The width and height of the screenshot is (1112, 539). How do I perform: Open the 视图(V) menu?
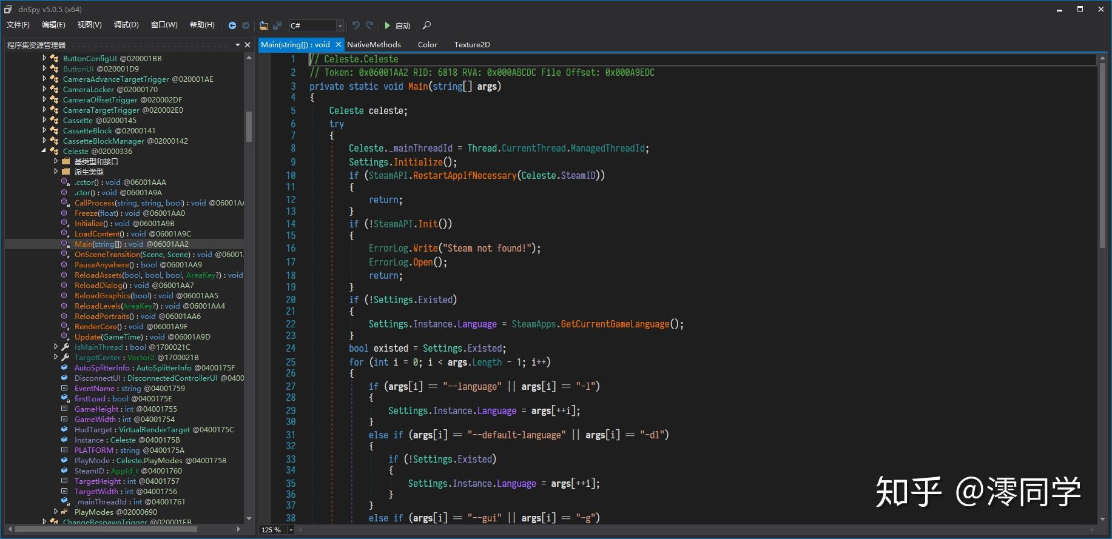(89, 25)
